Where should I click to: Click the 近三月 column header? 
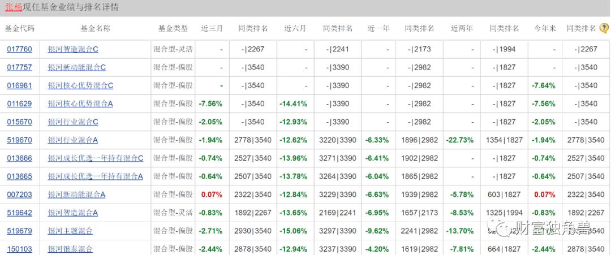click(212, 28)
